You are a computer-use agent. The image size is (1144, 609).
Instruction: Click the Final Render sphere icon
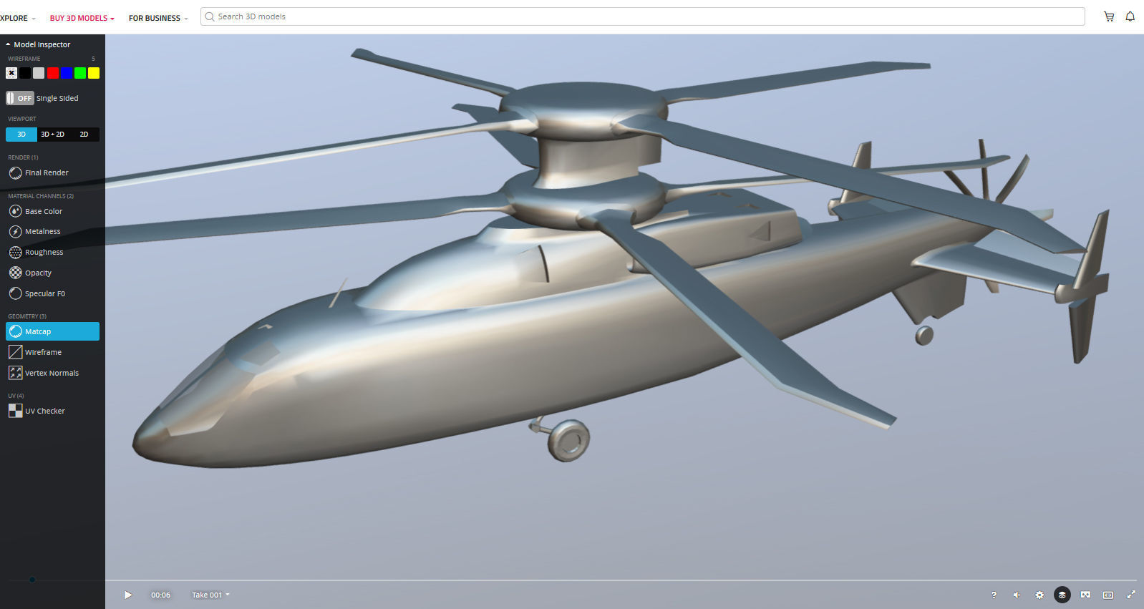coord(15,173)
